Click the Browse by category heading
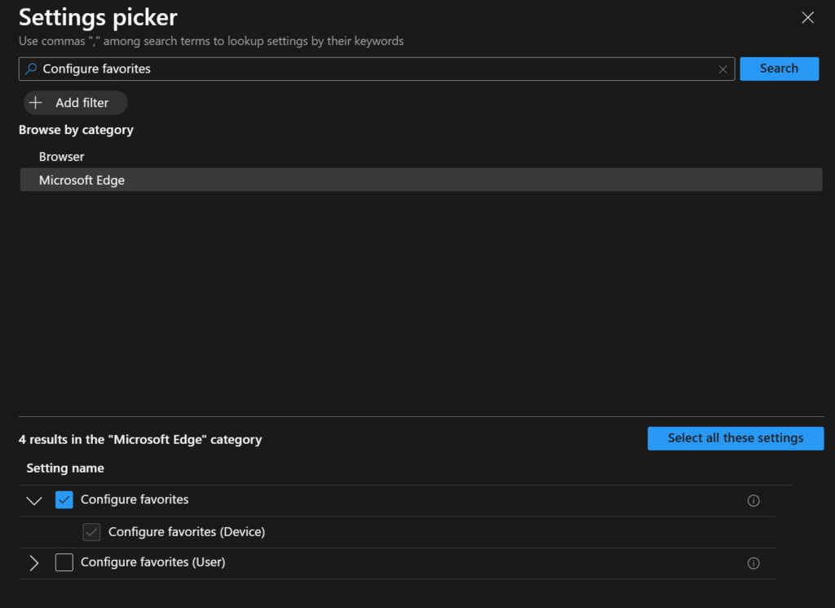This screenshot has width=835, height=608. pyautogui.click(x=76, y=130)
